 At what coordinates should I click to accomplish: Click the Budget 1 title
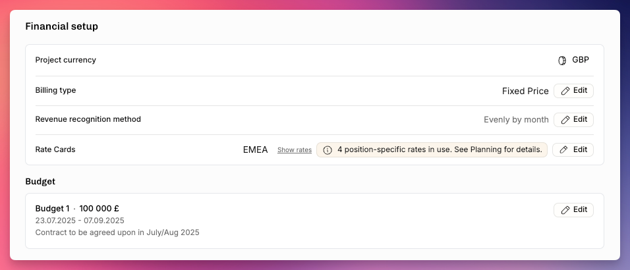tap(52, 209)
